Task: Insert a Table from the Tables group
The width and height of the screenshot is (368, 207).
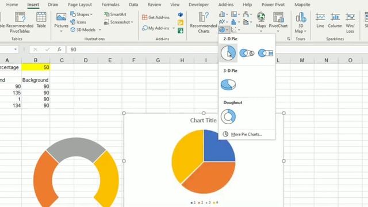Action: tap(41, 20)
